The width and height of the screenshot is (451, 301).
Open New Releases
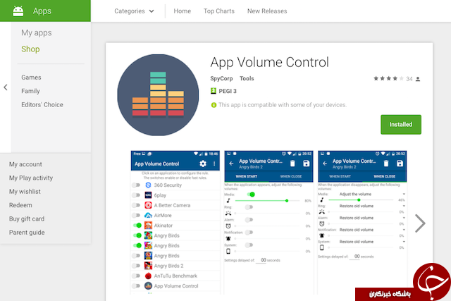pyautogui.click(x=267, y=11)
